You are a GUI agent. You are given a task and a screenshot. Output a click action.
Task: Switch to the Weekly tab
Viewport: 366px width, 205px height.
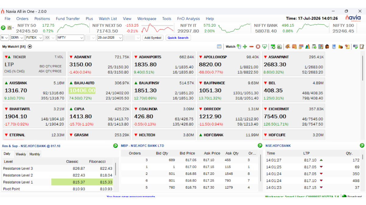pyautogui.click(x=21, y=154)
